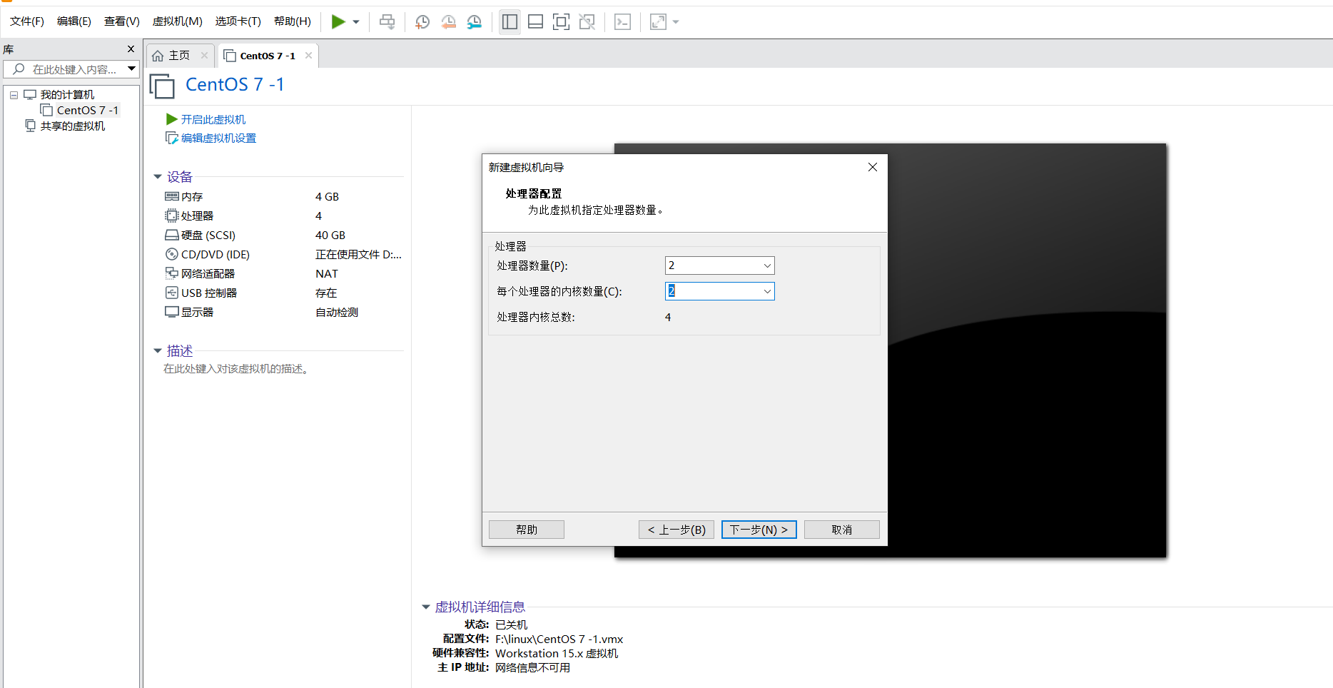Screen dimensions: 1333x688
Task: Click the green power-on play icon in toolbar
Action: [x=338, y=22]
